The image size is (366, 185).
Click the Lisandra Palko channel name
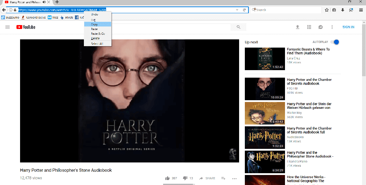[297, 161]
